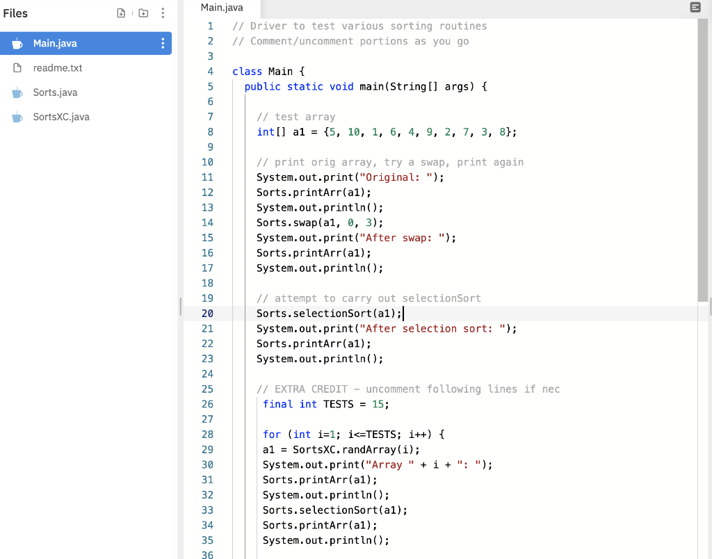Click the Sorts.selectionSort(a1) on line 33
This screenshot has width=712, height=559.
click(335, 510)
